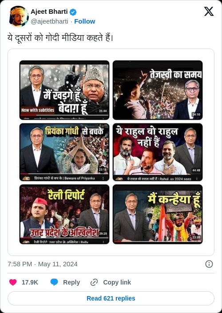The width and height of the screenshot is (222, 313).
Task: Open the Kharge video thumbnail
Action: pos(64,90)
